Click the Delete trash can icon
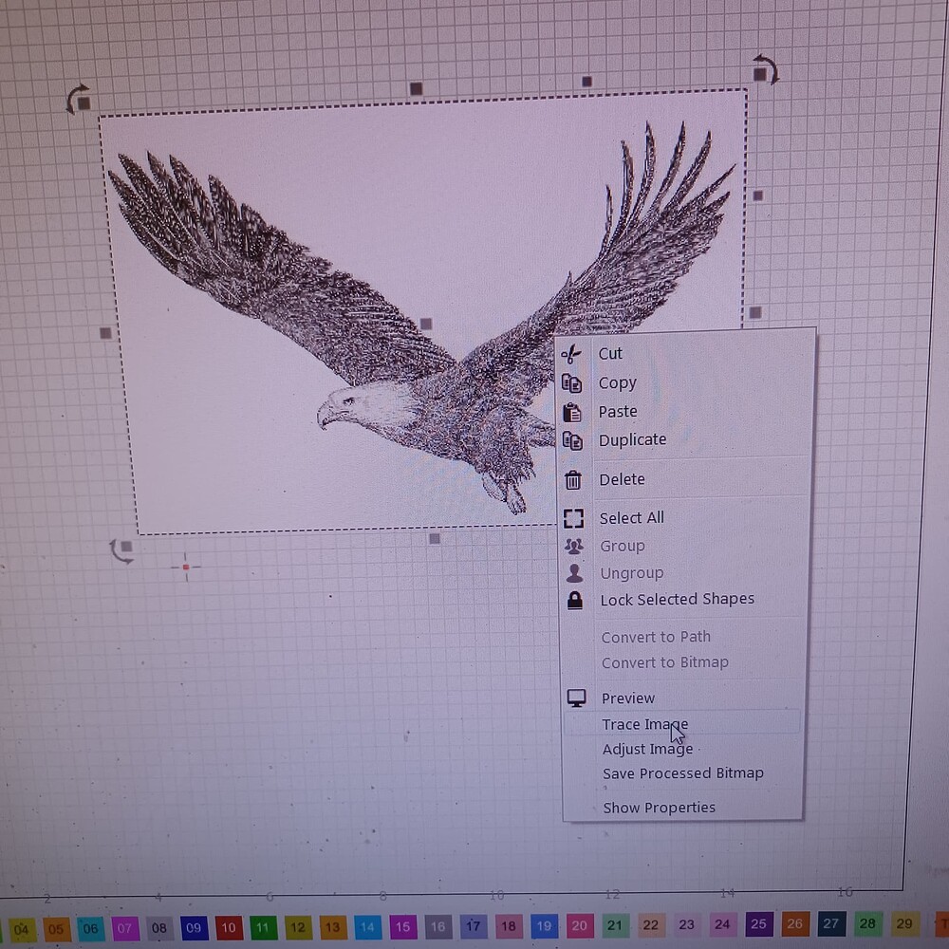Screen dimensions: 949x949 [573, 479]
